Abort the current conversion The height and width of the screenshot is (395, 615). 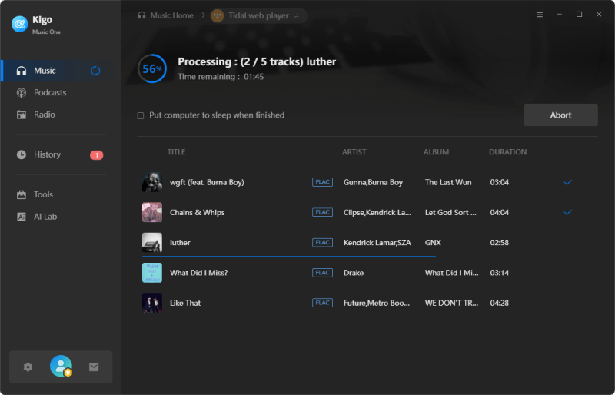click(560, 115)
